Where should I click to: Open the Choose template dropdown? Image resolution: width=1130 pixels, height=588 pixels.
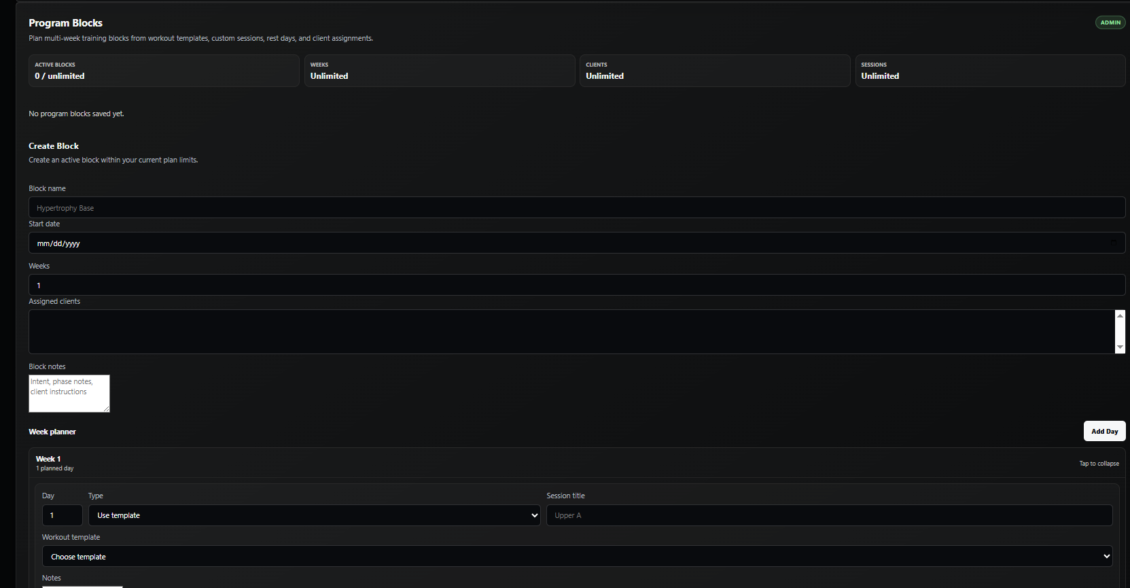[x=577, y=556]
